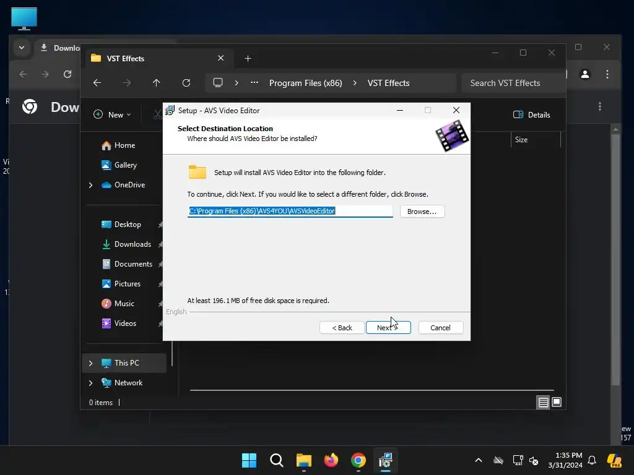Click the This PC monitor icon in address bar
The image size is (634, 475).
[218, 83]
